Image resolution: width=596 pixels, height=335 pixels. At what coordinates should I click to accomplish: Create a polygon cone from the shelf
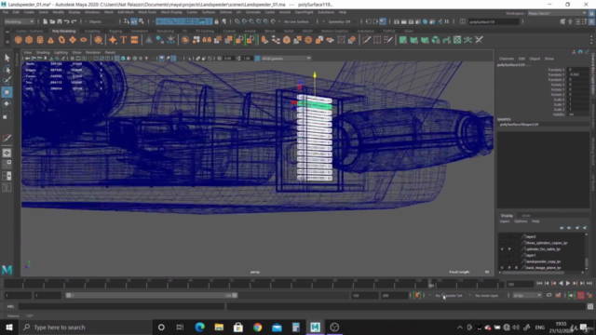coord(50,40)
